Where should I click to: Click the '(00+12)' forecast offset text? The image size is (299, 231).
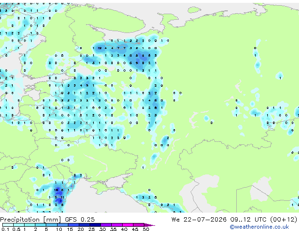283,220
